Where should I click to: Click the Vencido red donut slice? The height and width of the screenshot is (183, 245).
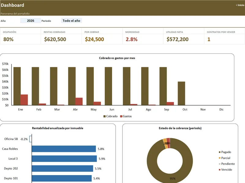pyautogui.click(x=168, y=143)
